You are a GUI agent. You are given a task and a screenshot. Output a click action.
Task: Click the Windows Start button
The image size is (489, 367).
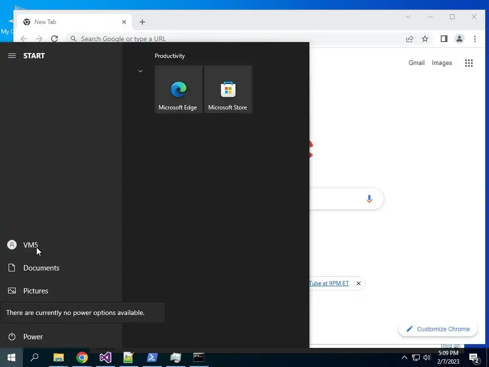11,357
